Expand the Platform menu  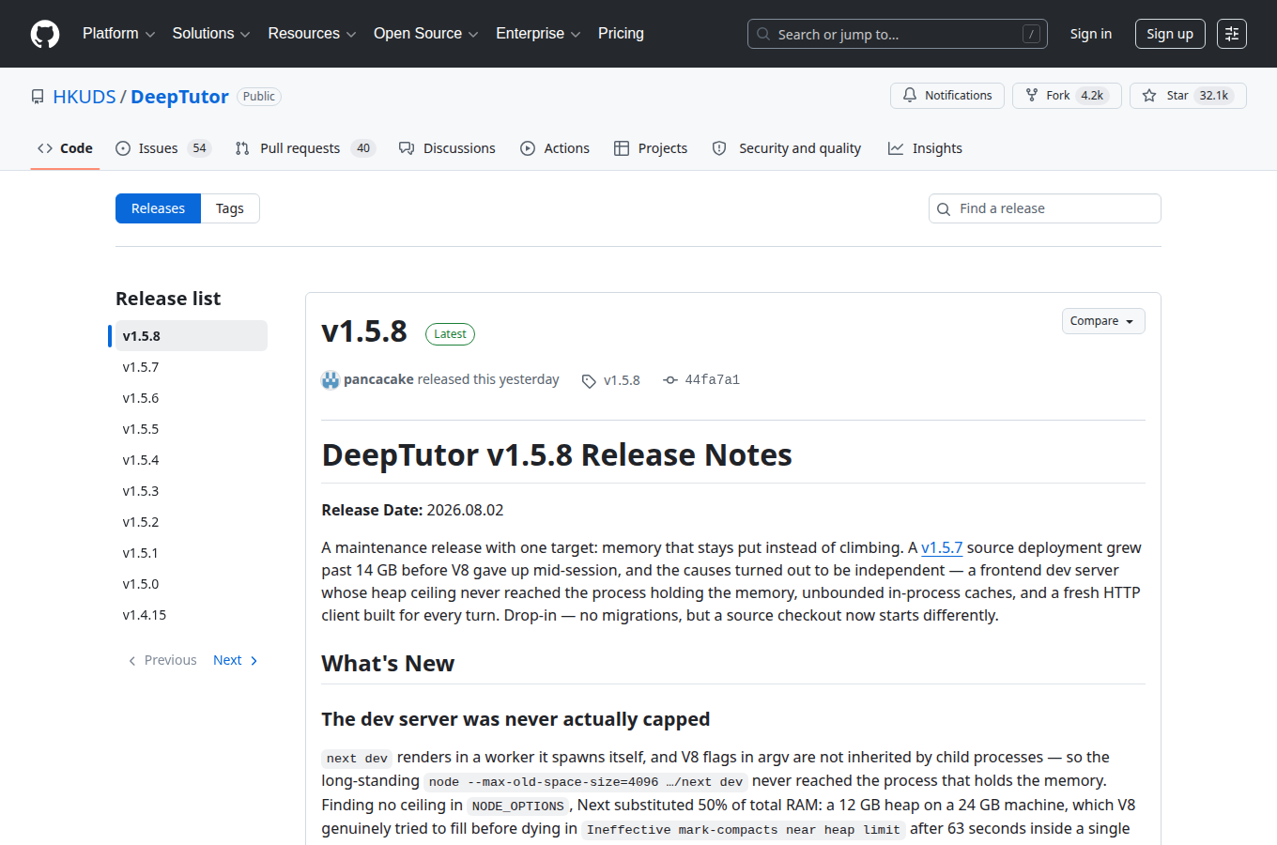[x=118, y=34]
